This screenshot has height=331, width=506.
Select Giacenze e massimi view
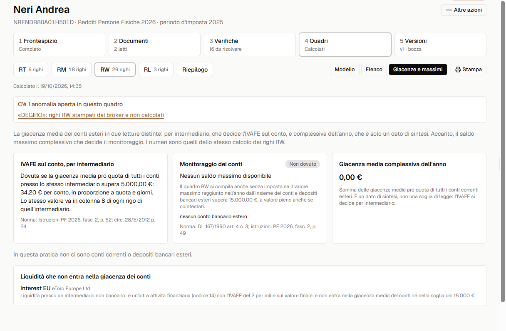(x=418, y=70)
